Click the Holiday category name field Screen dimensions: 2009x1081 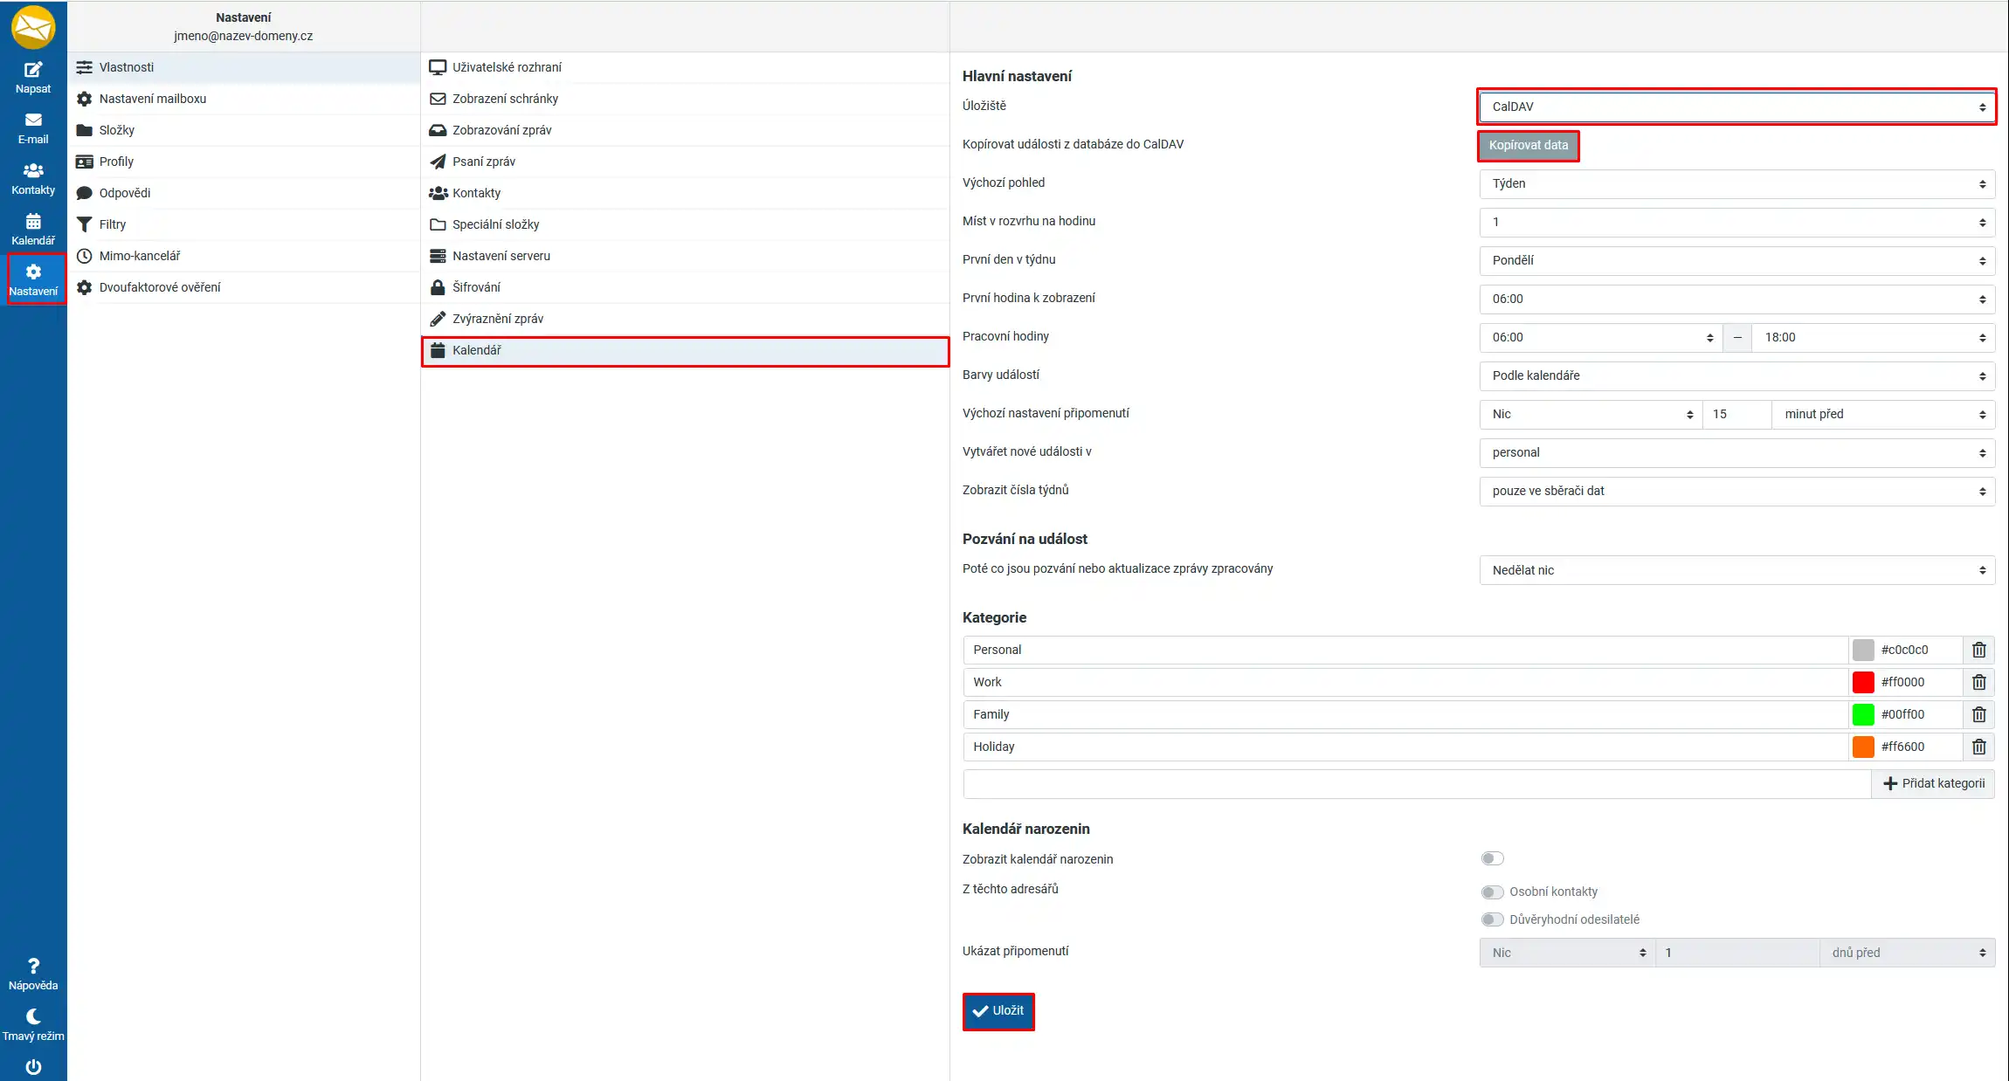(1405, 747)
